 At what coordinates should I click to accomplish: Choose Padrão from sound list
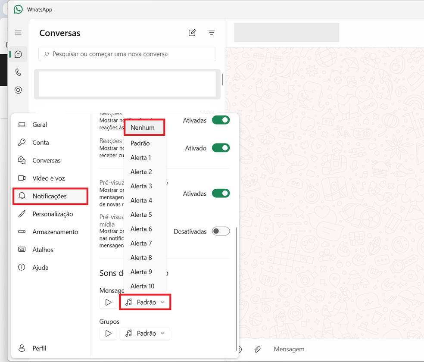coord(145,143)
